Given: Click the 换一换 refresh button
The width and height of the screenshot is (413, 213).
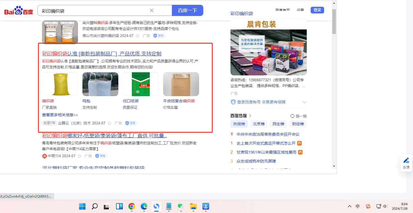Looking at the screenshot, I should point(299,116).
